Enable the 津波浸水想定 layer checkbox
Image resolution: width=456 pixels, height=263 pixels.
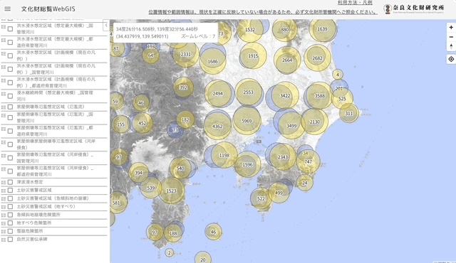pos(10,182)
